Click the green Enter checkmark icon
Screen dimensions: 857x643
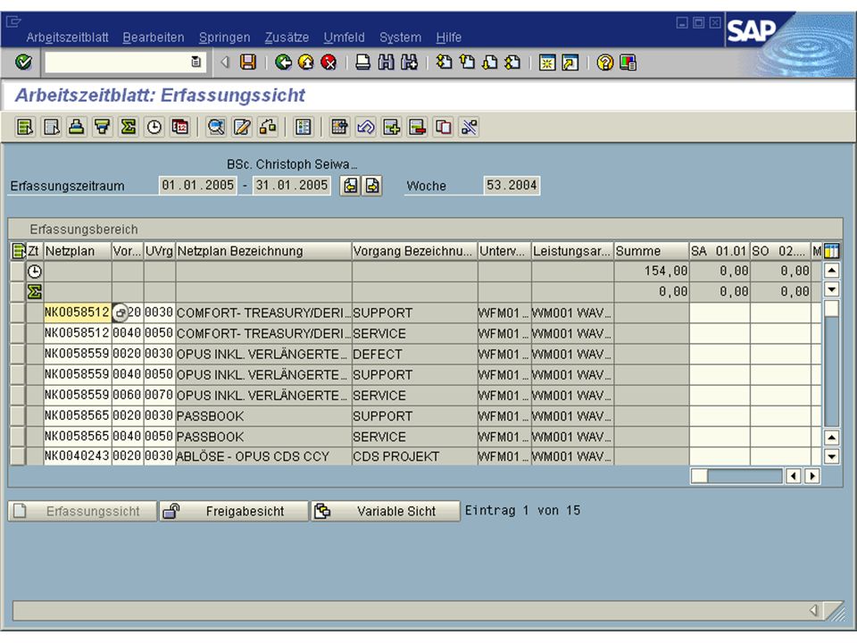[23, 63]
